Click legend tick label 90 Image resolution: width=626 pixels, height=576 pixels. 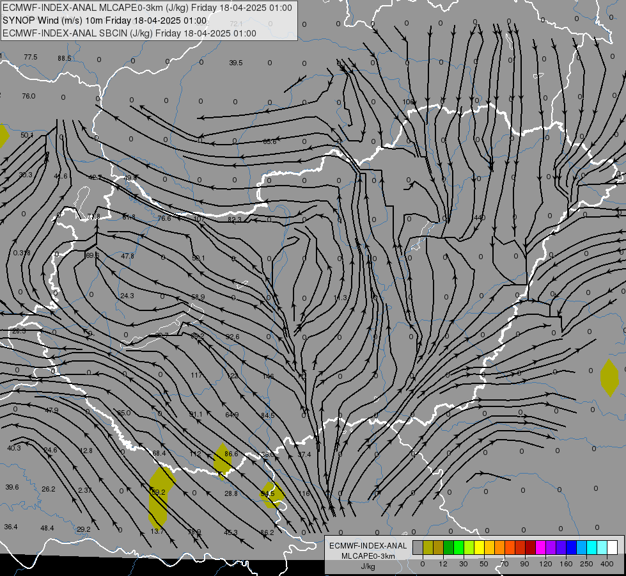point(524,564)
